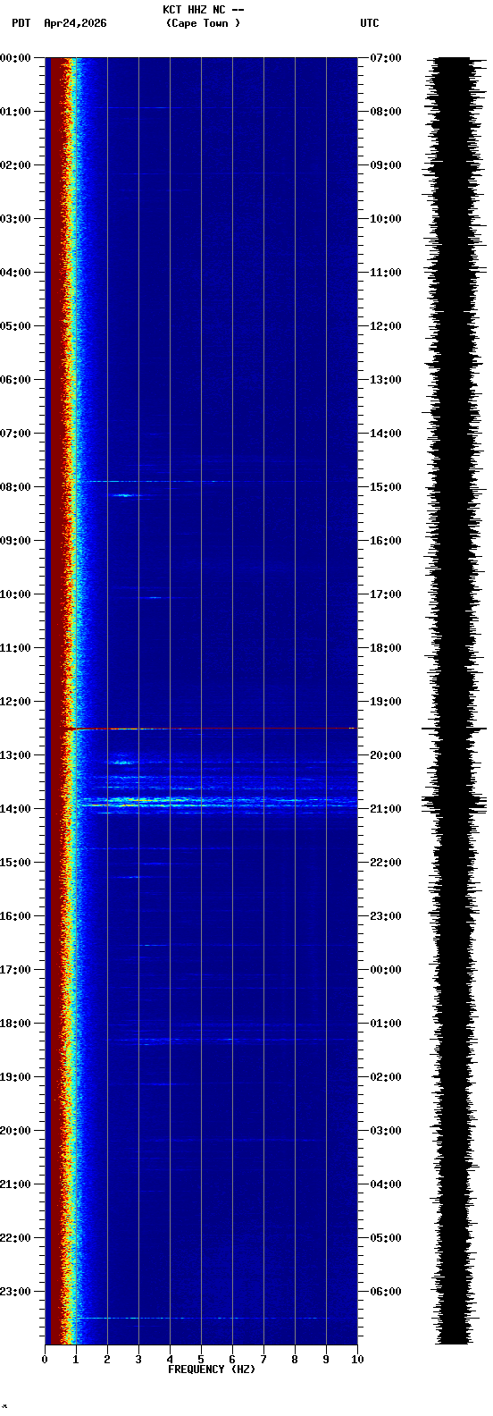Click the frequency axis tick 4

[x=170, y=1360]
